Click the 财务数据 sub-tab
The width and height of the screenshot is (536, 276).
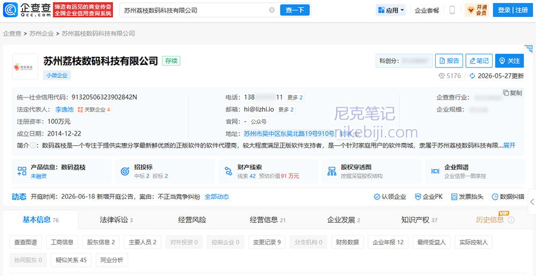(x=347, y=242)
